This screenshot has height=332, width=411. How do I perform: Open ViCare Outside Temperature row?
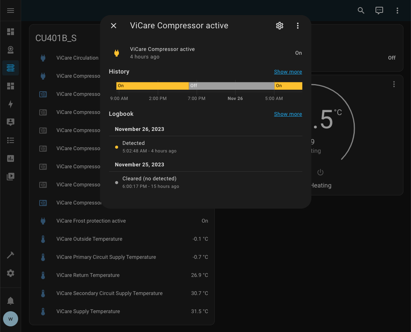[122, 239]
